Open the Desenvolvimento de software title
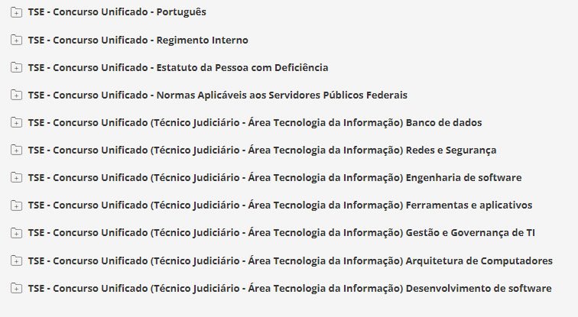Screen dimensions: 578x317 click(x=289, y=288)
